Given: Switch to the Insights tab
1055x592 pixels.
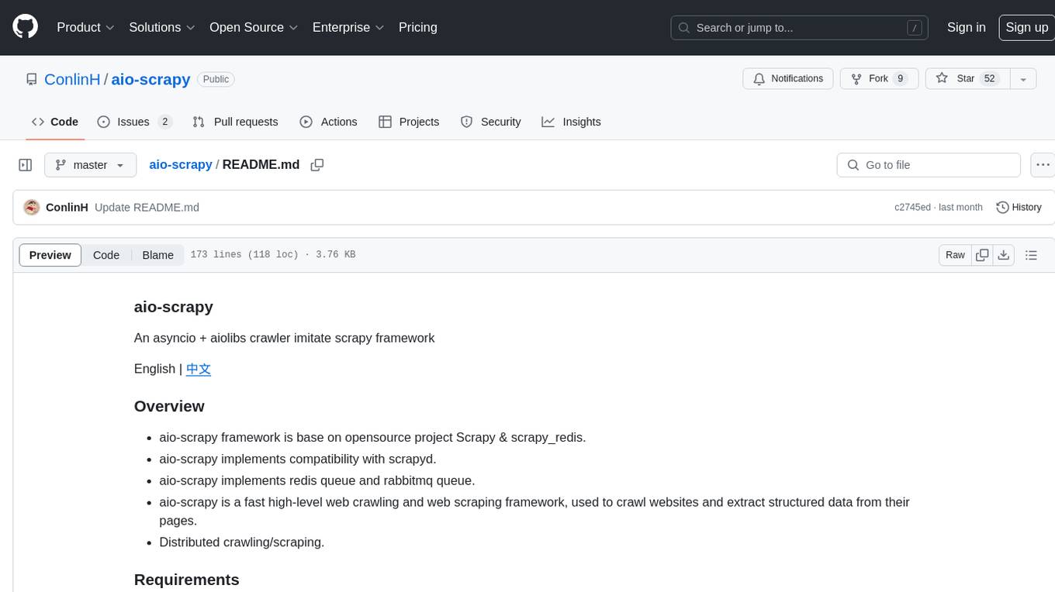Looking at the screenshot, I should click(x=571, y=122).
